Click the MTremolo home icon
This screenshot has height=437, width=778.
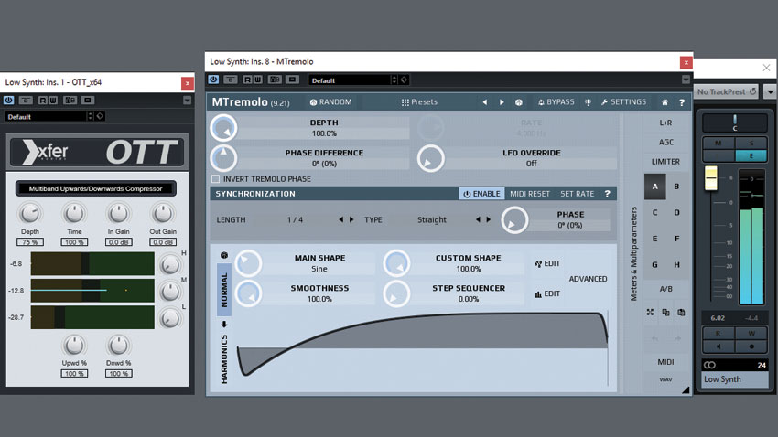665,102
